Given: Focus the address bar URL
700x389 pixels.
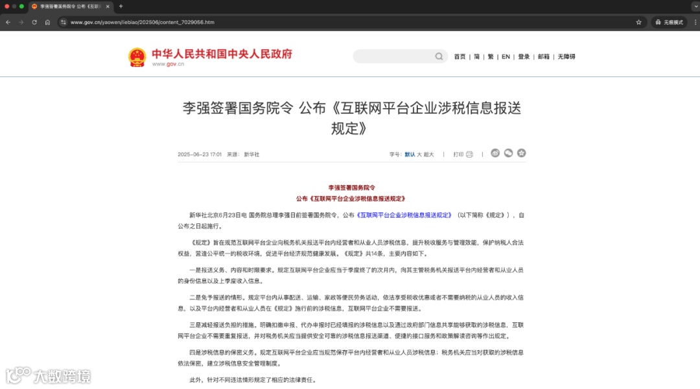Looking at the screenshot, I should click(143, 22).
